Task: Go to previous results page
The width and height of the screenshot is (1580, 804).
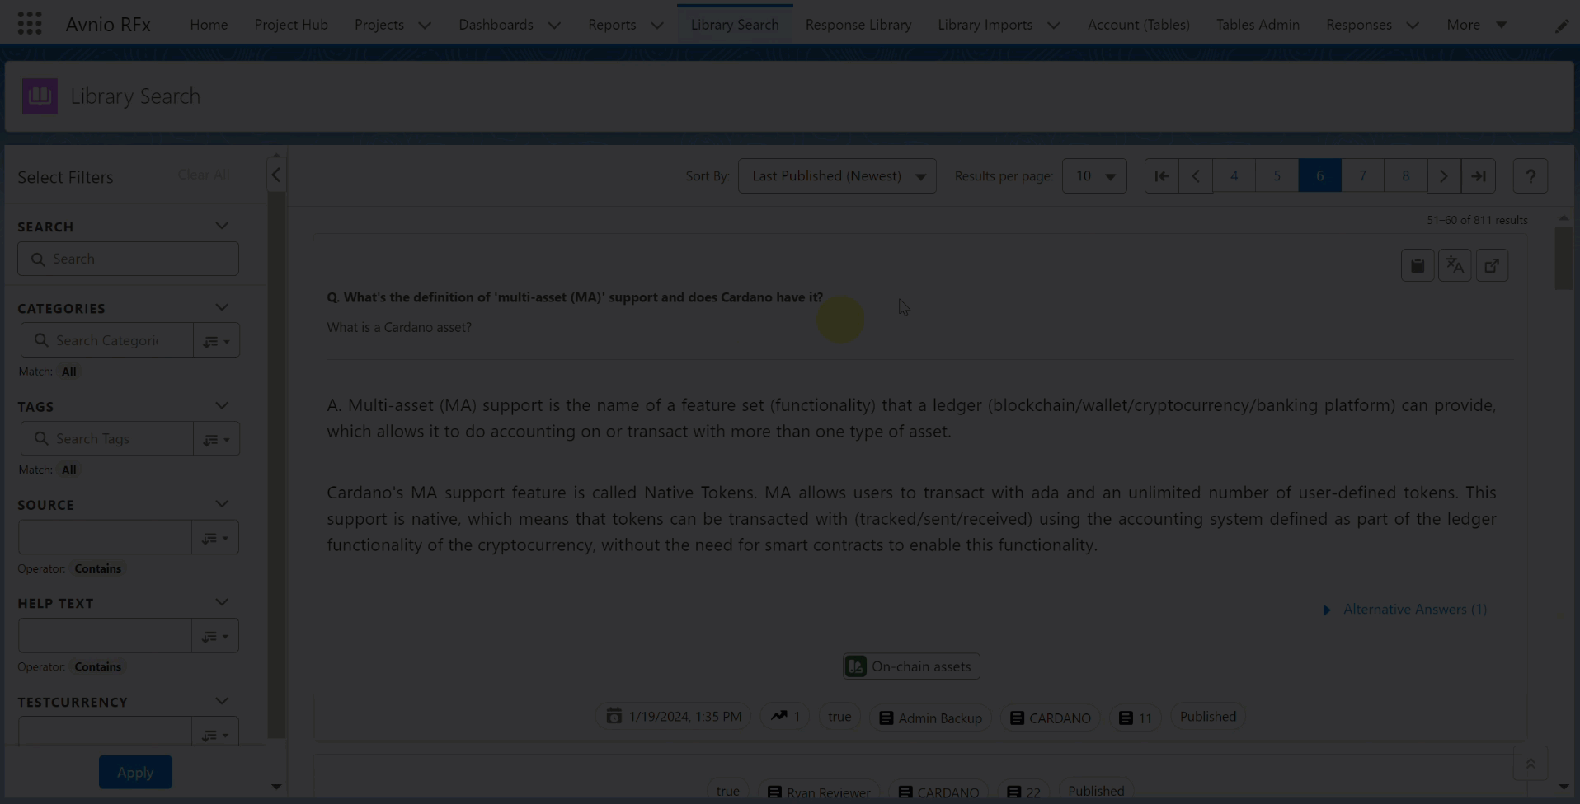Action: pos(1196,175)
